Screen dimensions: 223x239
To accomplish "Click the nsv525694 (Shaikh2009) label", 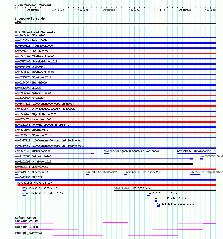I will pyautogui.click(x=32, y=51).
